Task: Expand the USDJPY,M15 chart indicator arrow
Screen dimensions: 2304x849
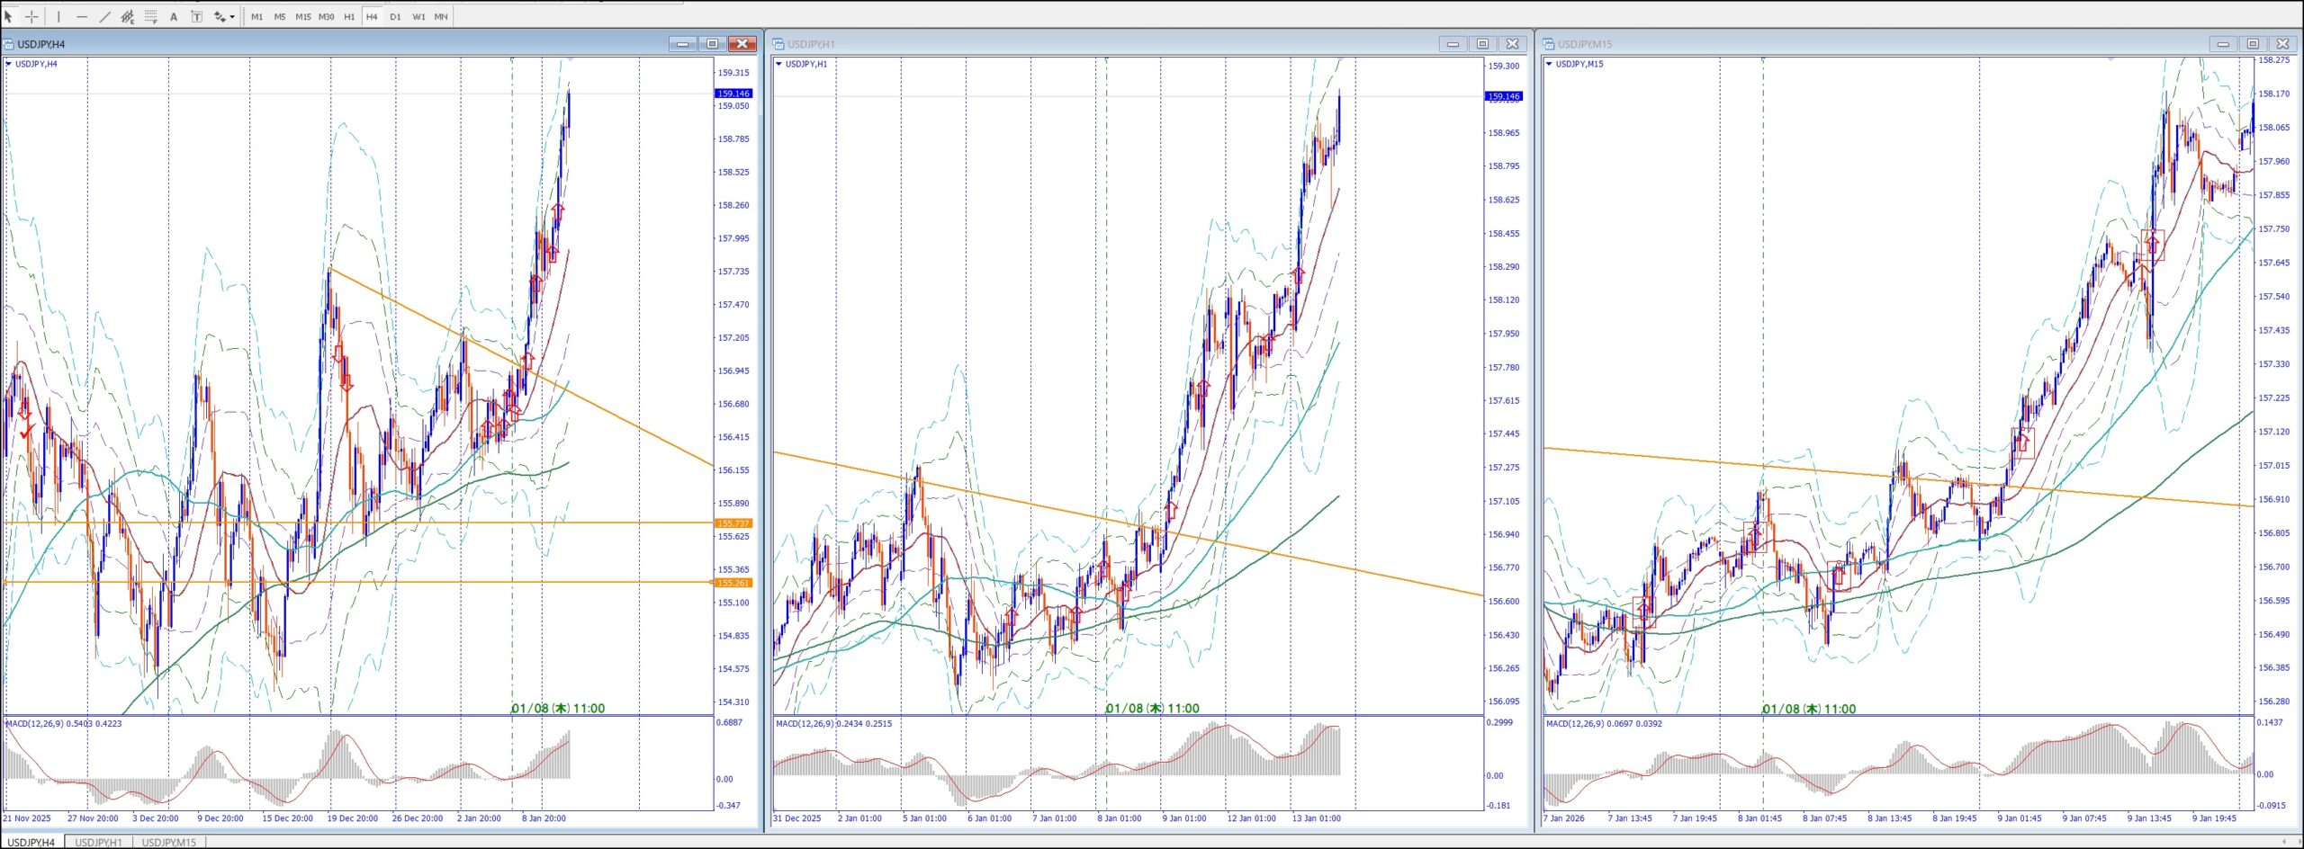Action: pyautogui.click(x=1549, y=64)
